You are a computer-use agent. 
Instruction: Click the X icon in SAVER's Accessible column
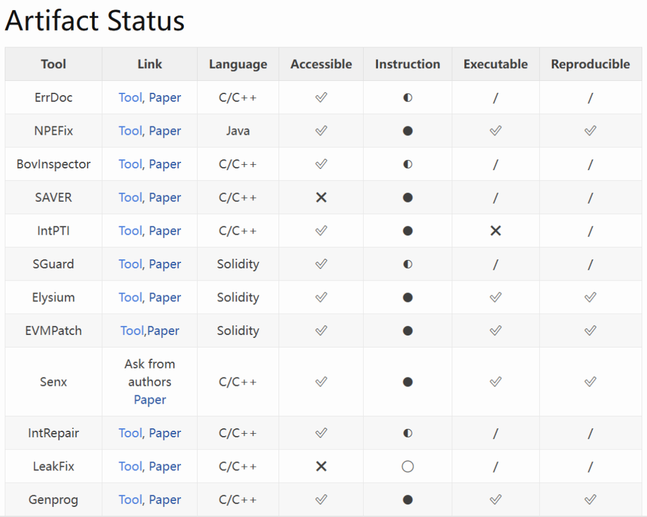(321, 197)
